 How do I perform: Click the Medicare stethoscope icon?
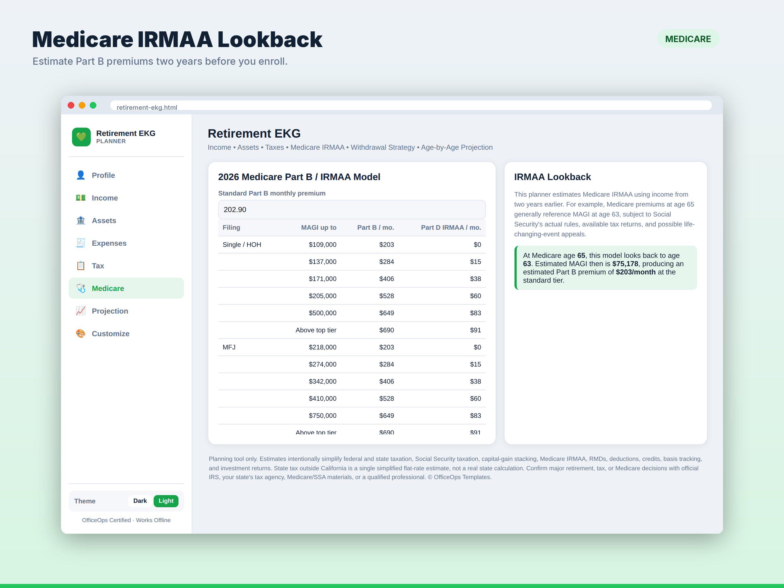pyautogui.click(x=81, y=288)
